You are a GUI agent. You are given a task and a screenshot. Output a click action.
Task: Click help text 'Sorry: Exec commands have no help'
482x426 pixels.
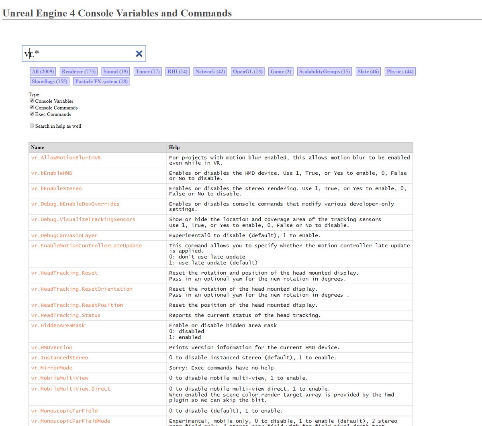221,367
